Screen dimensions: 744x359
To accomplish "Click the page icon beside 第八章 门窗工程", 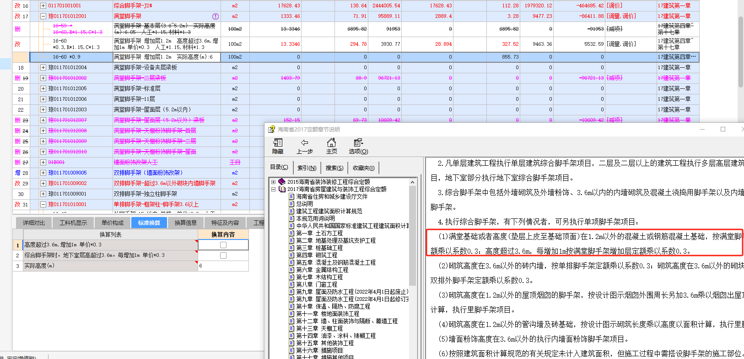I will (x=291, y=284).
